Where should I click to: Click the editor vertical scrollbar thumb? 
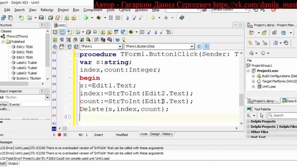[241, 100]
